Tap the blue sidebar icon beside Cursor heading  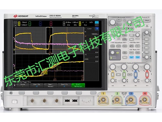pyautogui.click(x=97, y=29)
